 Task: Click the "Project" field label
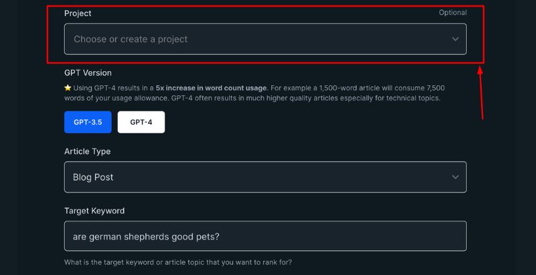[x=78, y=13]
